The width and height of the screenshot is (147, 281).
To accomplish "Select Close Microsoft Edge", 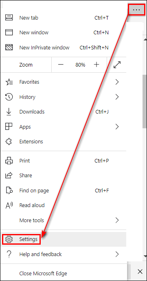I will coord(63,274).
